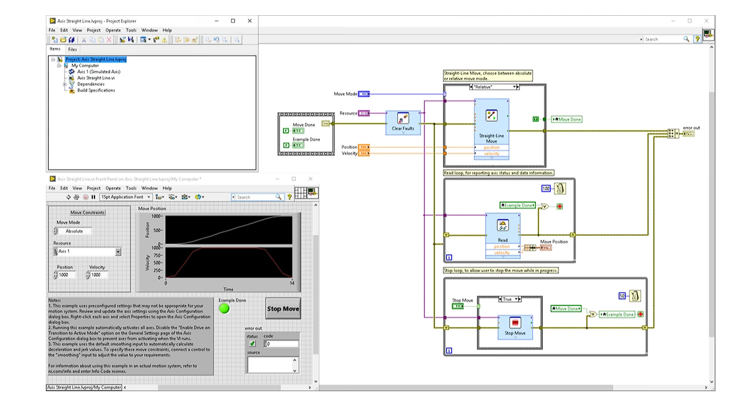
Task: Open the Operate menu in Project Explorer
Action: pos(113,30)
